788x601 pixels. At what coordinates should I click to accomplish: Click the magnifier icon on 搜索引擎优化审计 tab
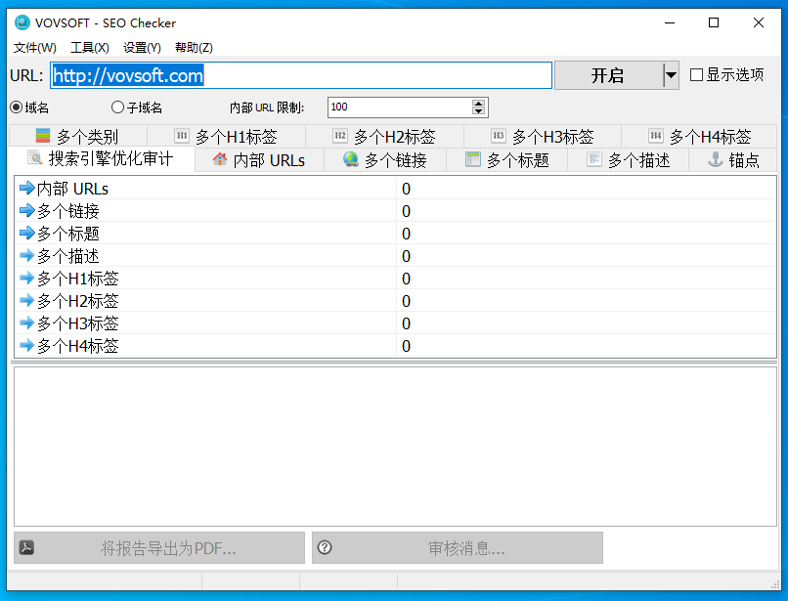coord(35,159)
